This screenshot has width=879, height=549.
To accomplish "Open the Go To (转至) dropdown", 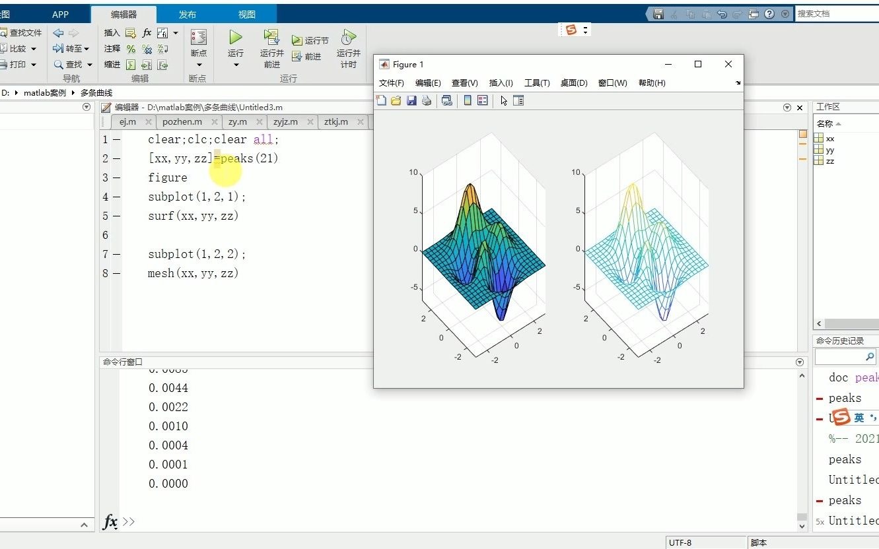I will pos(87,49).
